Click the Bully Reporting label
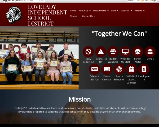 pos(88,61)
